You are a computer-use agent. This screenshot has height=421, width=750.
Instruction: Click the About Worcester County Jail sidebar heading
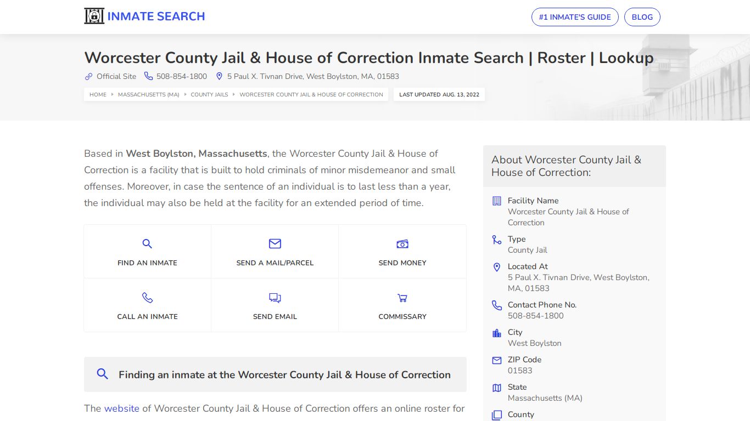pos(566,166)
